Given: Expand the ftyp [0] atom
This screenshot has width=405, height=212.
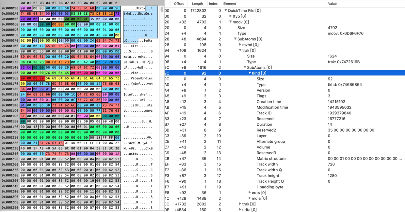Looking at the screenshot, I should coord(231,16).
